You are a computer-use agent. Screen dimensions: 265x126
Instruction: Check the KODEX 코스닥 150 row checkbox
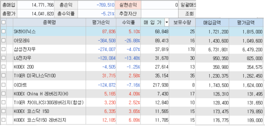(3, 111)
